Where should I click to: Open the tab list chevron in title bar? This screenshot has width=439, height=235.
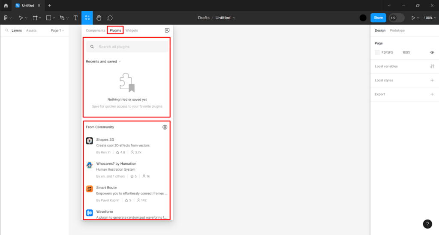(x=389, y=6)
